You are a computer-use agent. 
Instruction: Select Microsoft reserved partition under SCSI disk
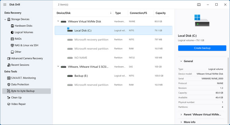pyautogui.click(x=113, y=85)
